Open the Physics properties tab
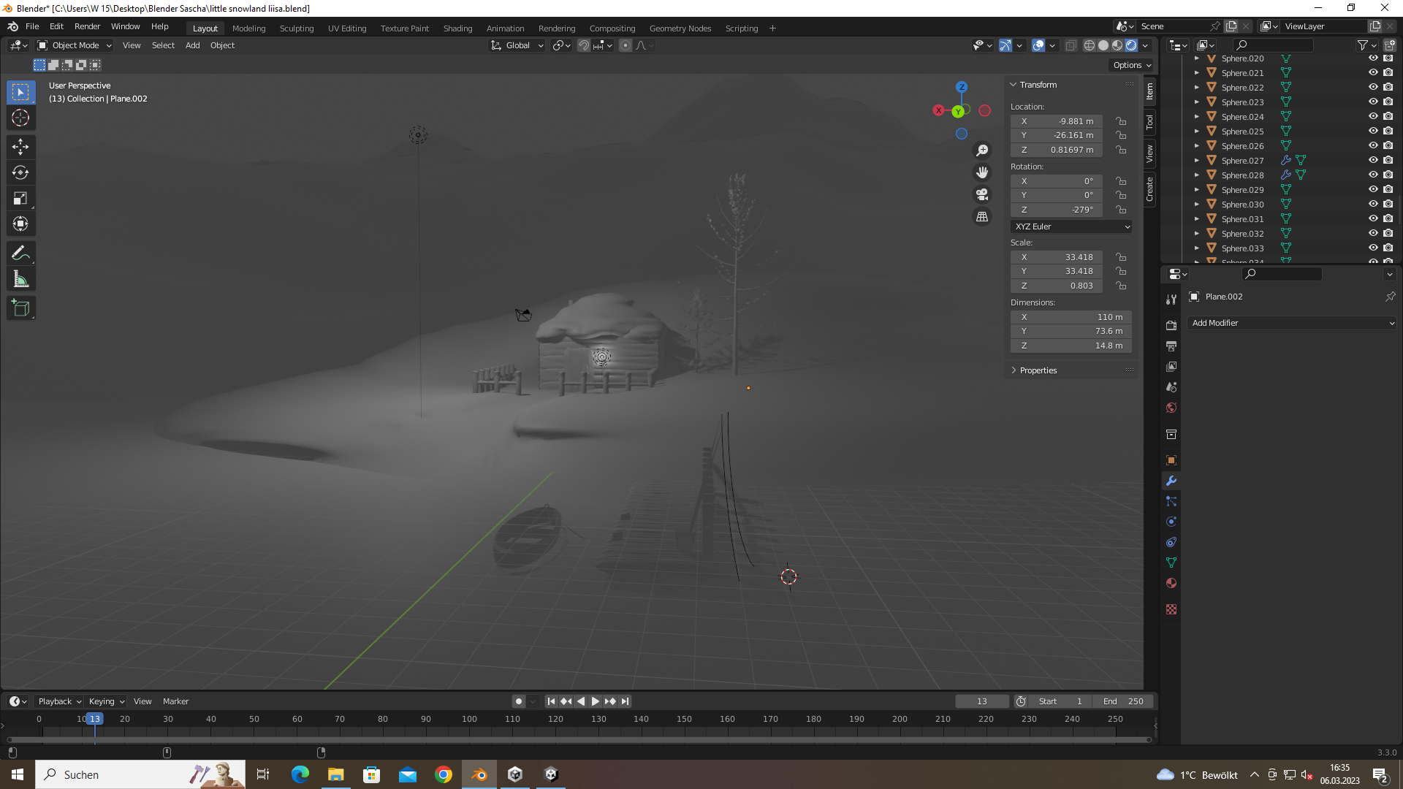This screenshot has width=1403, height=789. click(x=1171, y=522)
